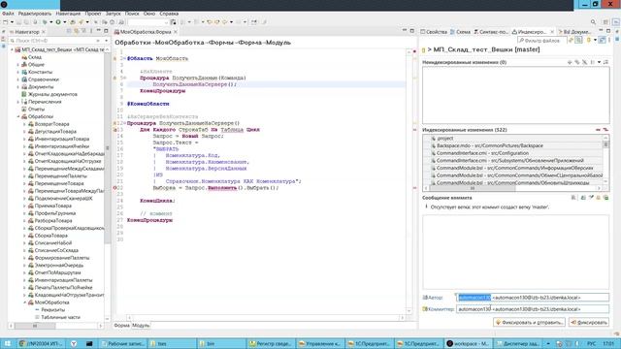This screenshot has width=621, height=349.
Task: Open the Справка menu
Action: pyautogui.click(x=169, y=14)
